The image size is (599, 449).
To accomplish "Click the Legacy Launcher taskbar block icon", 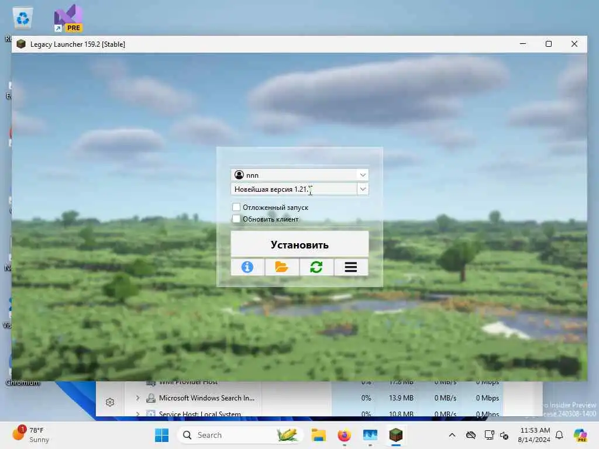I will 396,435.
